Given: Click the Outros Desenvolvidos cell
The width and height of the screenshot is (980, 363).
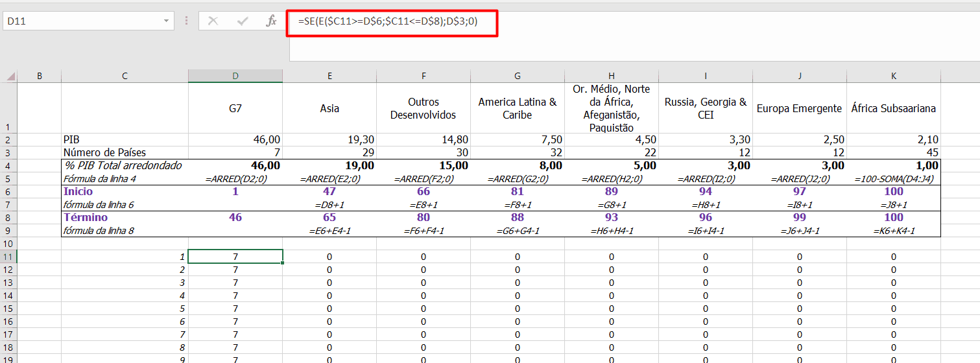Looking at the screenshot, I should coord(424,108).
